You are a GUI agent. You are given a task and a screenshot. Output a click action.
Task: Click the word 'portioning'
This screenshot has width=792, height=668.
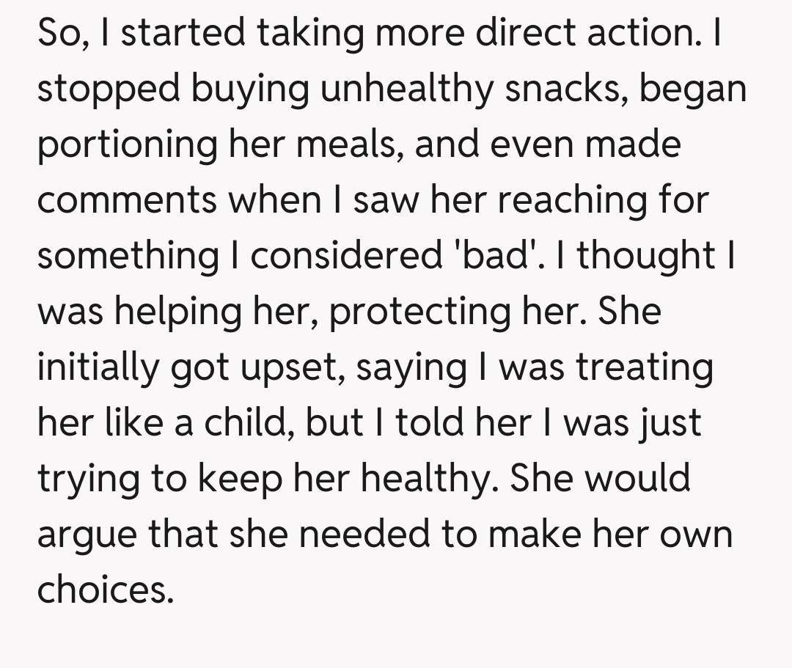pyautogui.click(x=127, y=145)
